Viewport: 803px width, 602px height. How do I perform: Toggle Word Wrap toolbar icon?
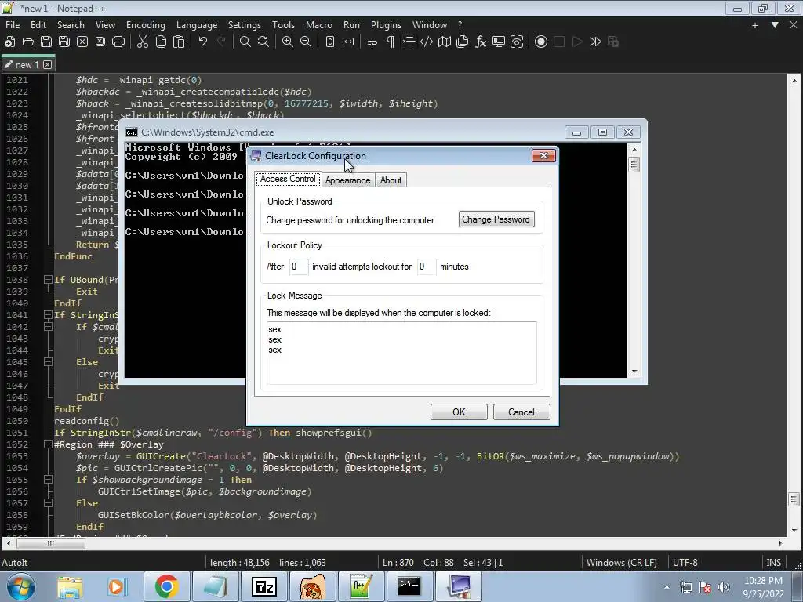pyautogui.click(x=372, y=42)
